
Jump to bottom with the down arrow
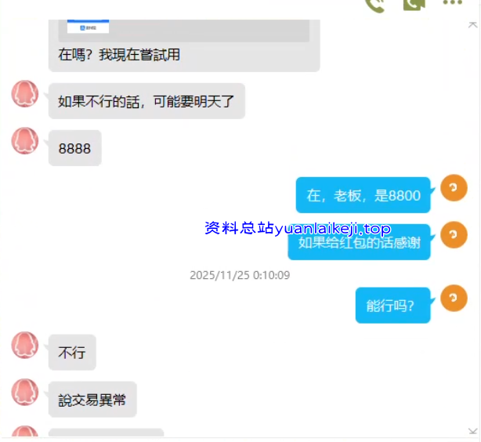pos(472,431)
